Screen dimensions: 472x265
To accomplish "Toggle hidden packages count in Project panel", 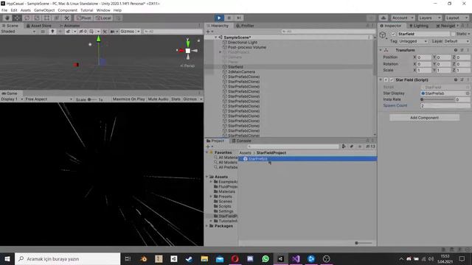I will pos(370,146).
